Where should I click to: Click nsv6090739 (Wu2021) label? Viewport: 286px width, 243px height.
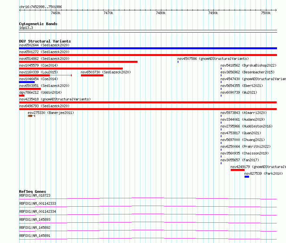(239, 92)
